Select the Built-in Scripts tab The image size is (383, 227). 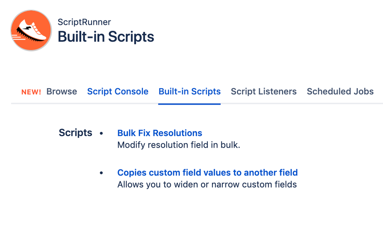click(x=189, y=91)
